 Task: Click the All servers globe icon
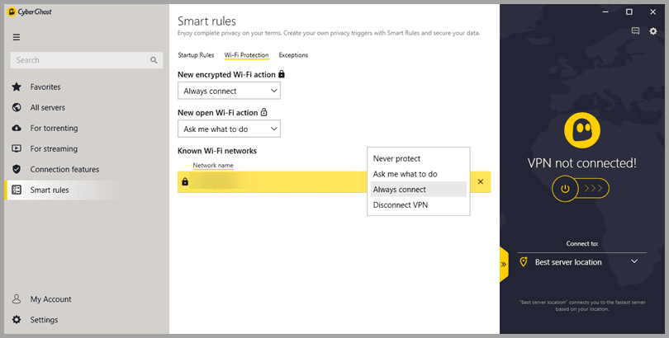click(x=17, y=107)
